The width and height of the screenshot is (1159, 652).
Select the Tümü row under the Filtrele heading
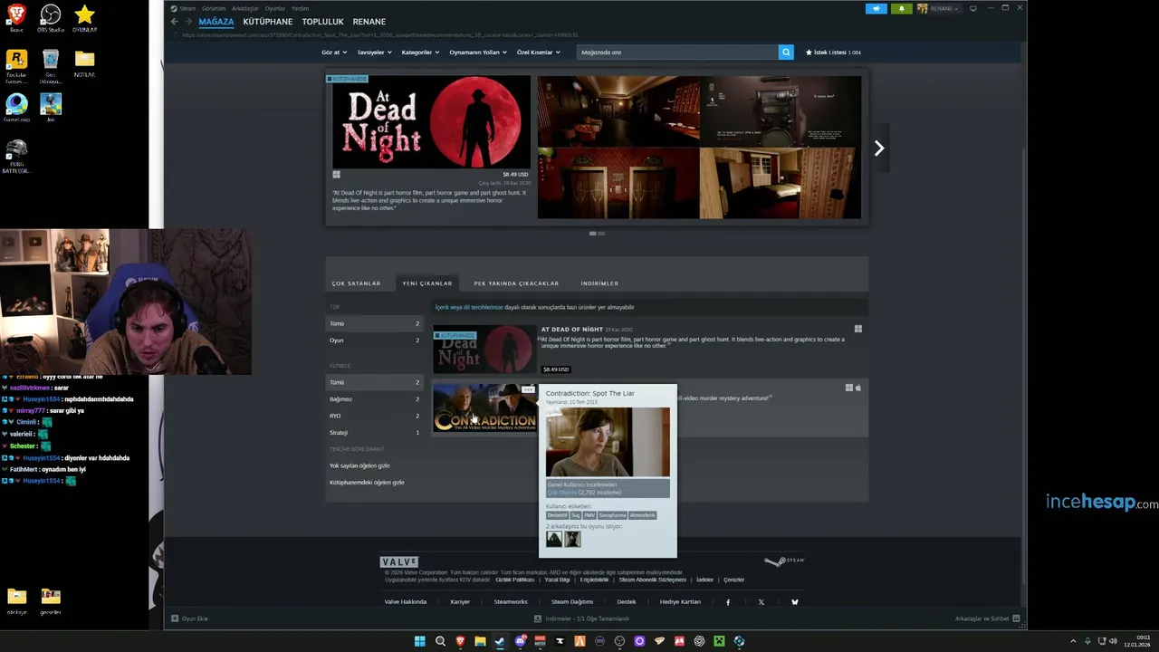click(374, 382)
